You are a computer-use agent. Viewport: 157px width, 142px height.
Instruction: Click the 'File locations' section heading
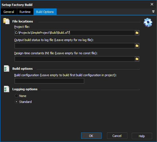23,21
